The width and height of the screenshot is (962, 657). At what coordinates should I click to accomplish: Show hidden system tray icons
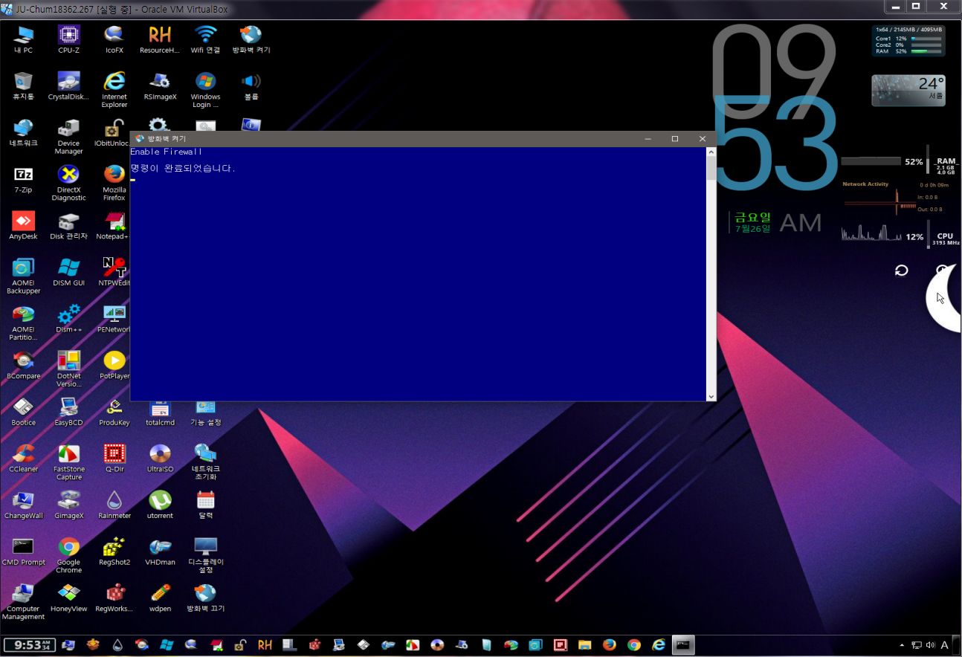pyautogui.click(x=902, y=645)
